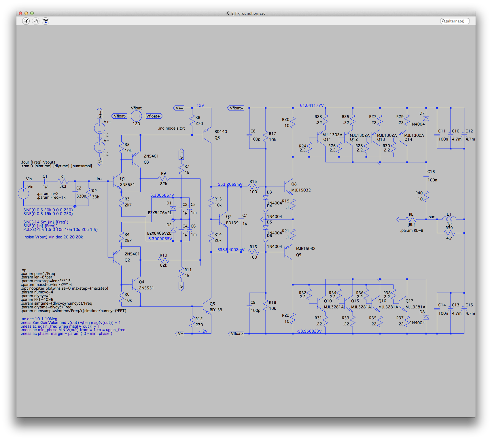The height and width of the screenshot is (440, 492).
Task: Focus the alternate search field
Action: point(455,21)
